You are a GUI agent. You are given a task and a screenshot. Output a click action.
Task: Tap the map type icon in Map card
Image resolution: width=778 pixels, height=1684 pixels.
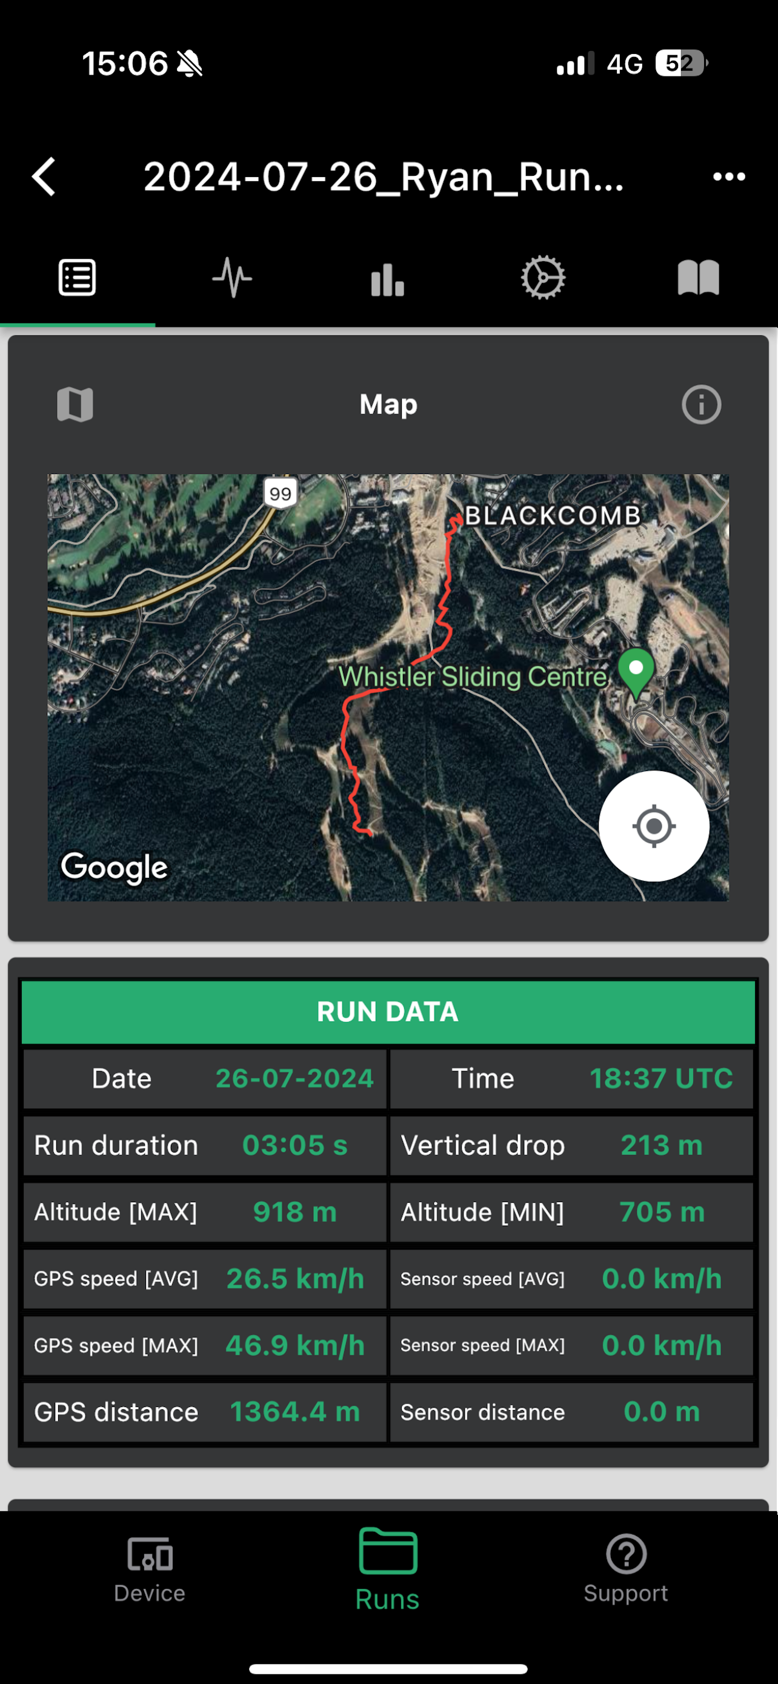(x=75, y=404)
